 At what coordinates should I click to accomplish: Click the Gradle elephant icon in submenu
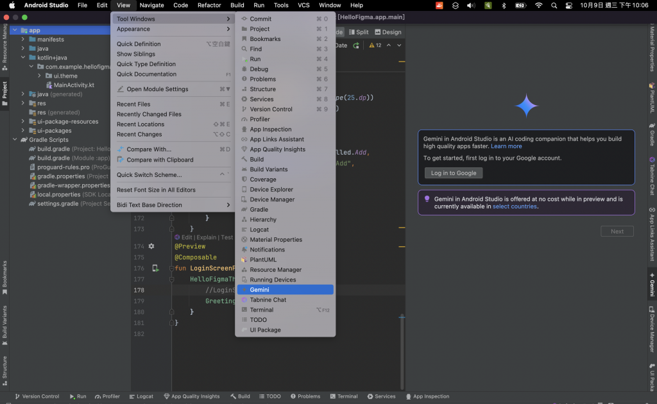[x=244, y=209]
